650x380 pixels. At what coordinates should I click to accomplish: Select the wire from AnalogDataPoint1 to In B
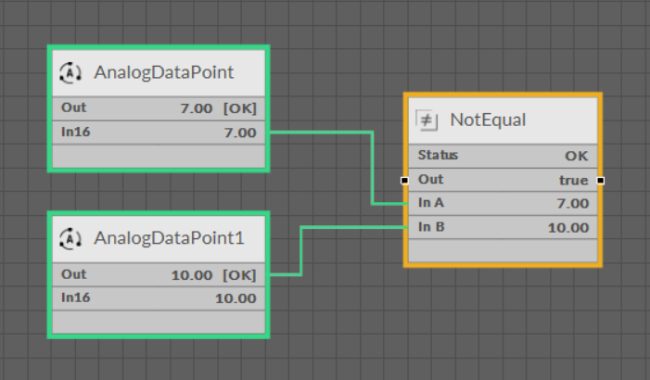click(302, 250)
